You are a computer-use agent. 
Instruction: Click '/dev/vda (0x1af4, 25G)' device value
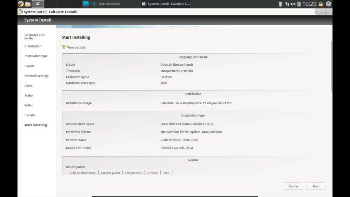[177, 148]
